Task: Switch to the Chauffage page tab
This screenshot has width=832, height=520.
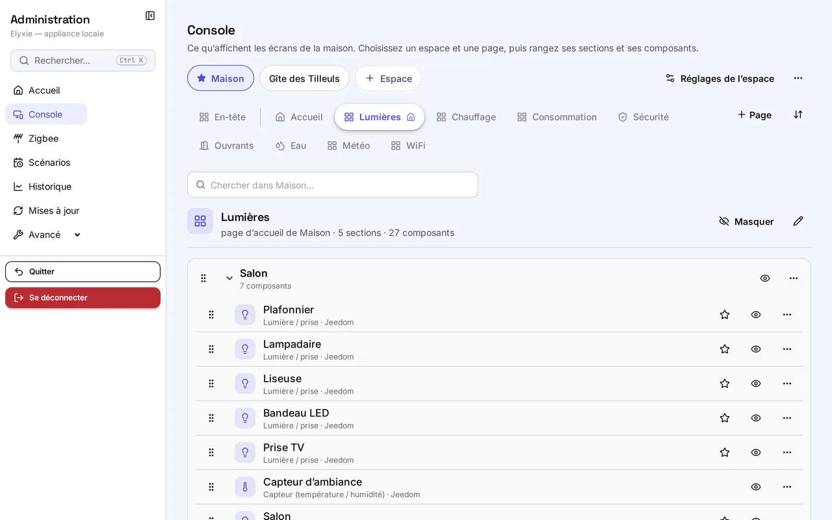Action: pyautogui.click(x=466, y=117)
